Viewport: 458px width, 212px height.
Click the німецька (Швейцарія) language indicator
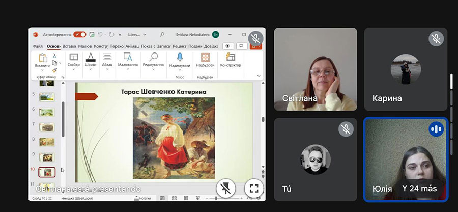point(77,198)
